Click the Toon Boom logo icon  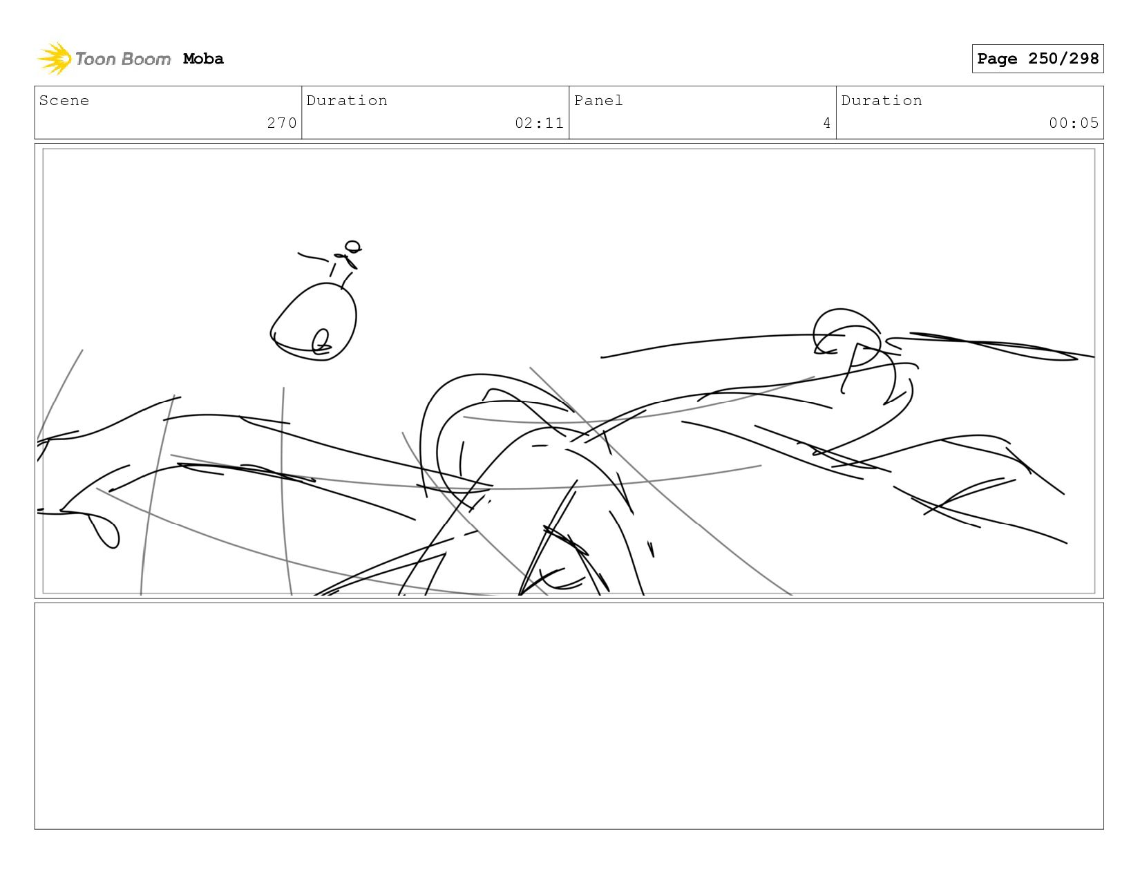tap(55, 59)
